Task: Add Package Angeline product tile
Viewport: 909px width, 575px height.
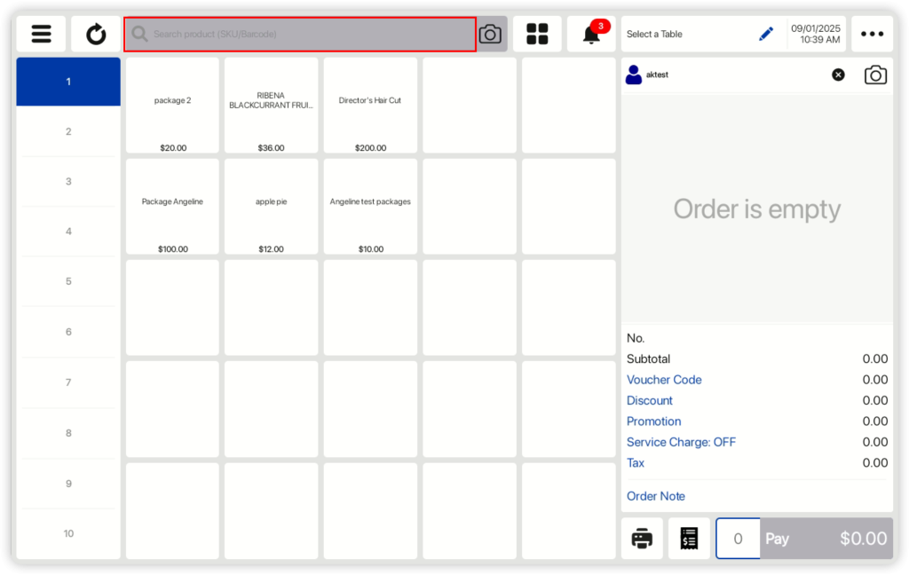Action: (172, 207)
